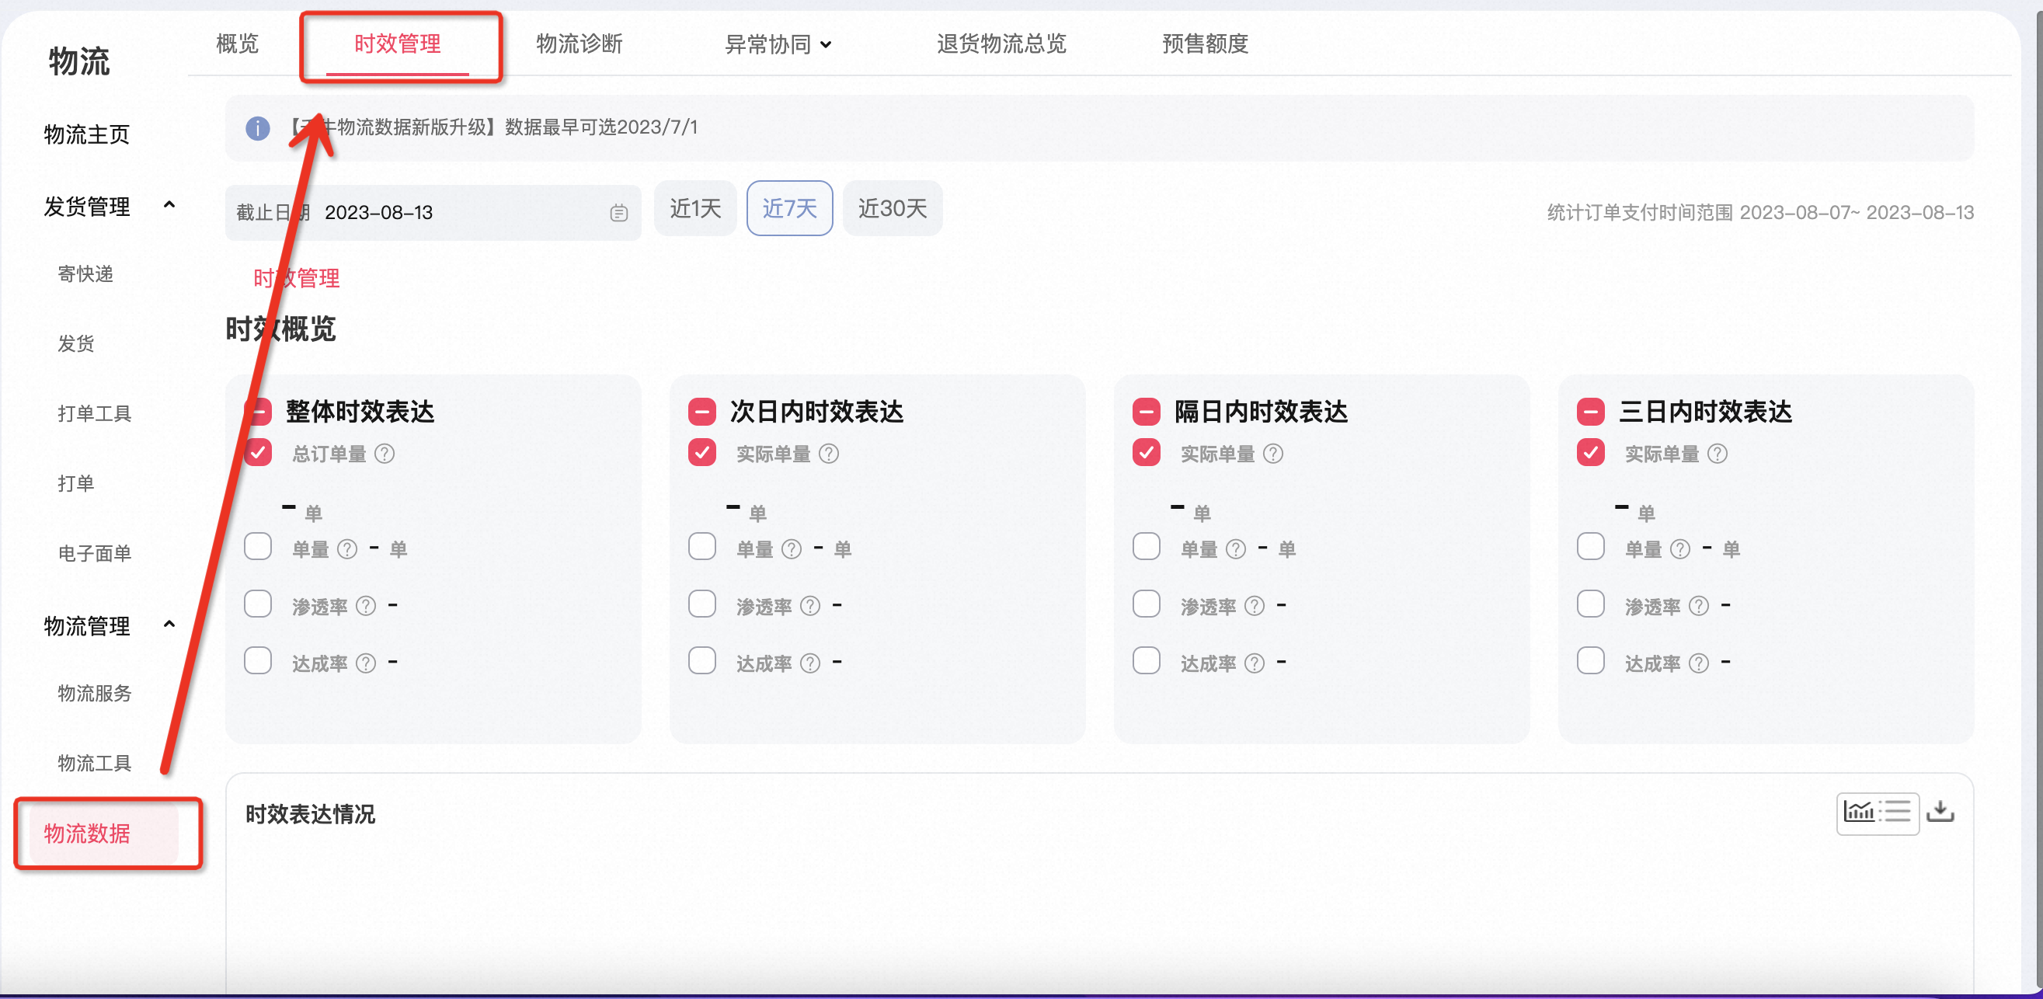The width and height of the screenshot is (2043, 999).
Task: Check 渗透率 box in 次日内时效表达
Action: click(x=702, y=604)
